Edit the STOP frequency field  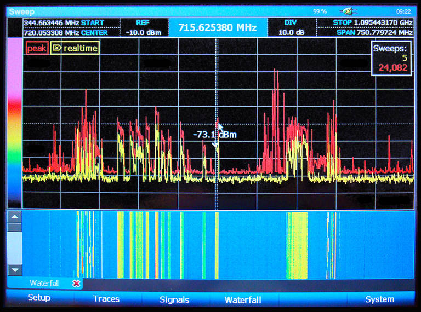pyautogui.click(x=372, y=23)
